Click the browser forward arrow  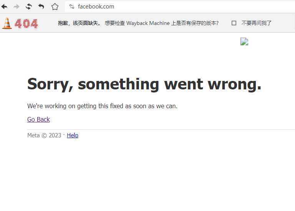(17, 7)
